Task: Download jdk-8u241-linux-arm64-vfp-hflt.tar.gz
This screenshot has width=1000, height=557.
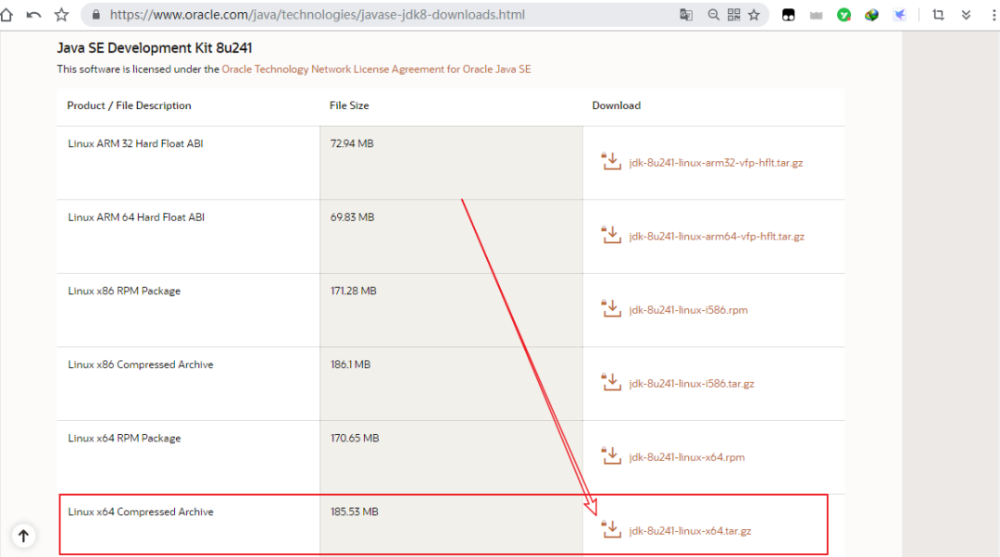Action: coord(716,237)
